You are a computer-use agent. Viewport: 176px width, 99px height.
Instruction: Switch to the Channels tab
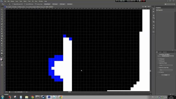[165, 52]
